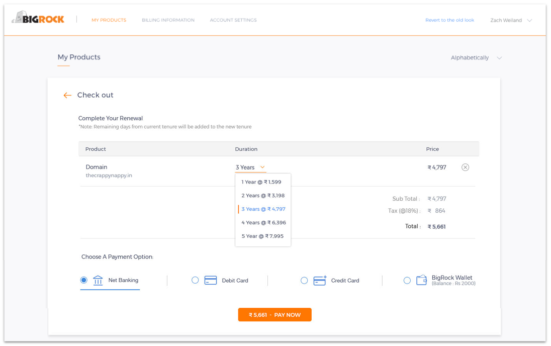Choose 5 Year @ ₹7,995 option
This screenshot has width=551, height=346.
tap(263, 236)
